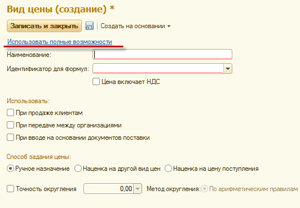Open Создать на основании menu

[x=135, y=26]
